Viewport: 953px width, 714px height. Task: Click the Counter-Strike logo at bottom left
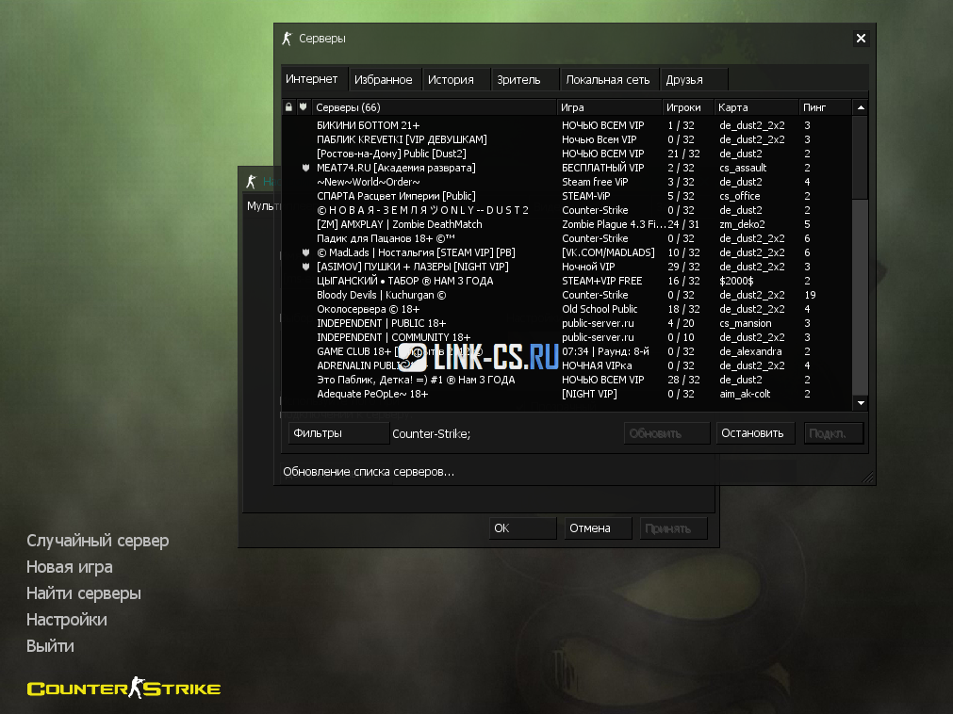[x=123, y=689]
